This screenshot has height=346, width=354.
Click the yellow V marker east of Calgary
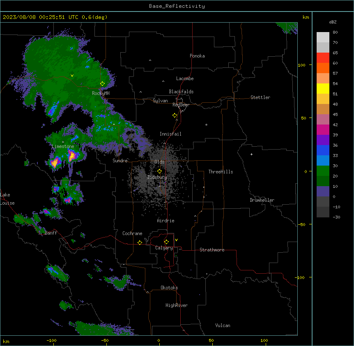pos(176,240)
